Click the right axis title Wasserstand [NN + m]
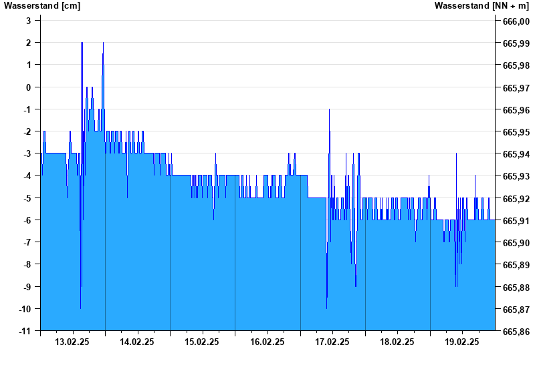 point(481,6)
